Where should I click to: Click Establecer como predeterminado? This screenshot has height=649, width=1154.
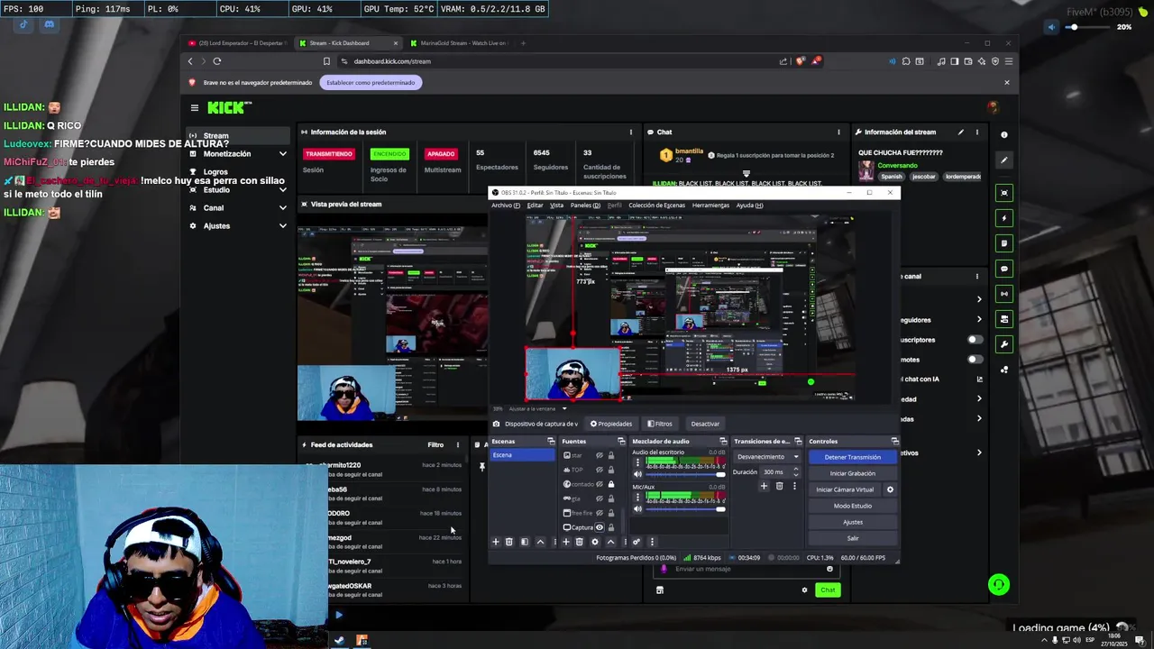(x=371, y=83)
